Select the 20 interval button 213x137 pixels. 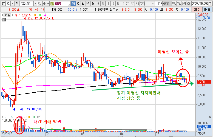(x=128, y=3)
